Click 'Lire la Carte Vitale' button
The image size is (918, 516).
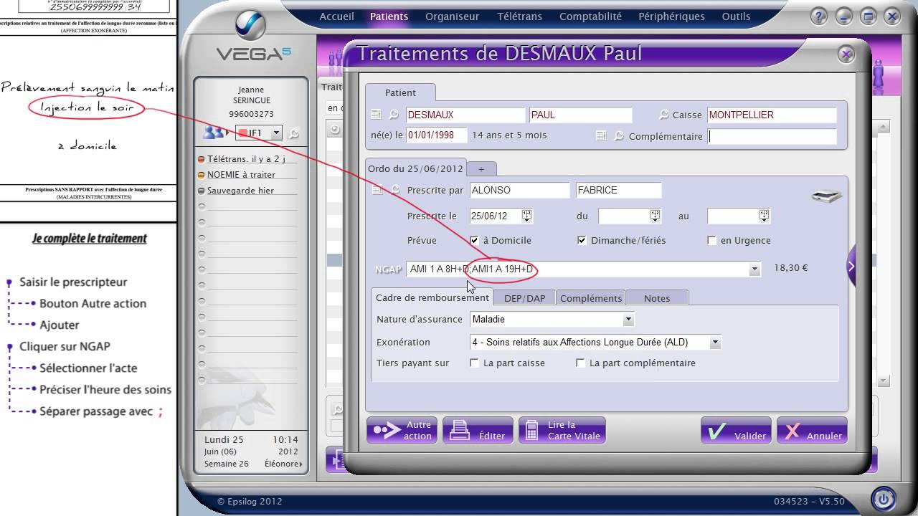(x=562, y=430)
